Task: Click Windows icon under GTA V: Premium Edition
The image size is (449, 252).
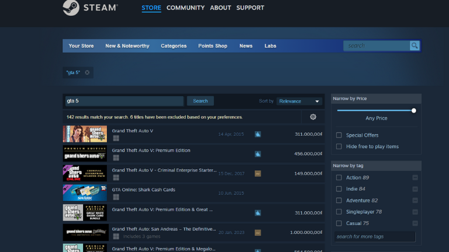Action: 116,157
